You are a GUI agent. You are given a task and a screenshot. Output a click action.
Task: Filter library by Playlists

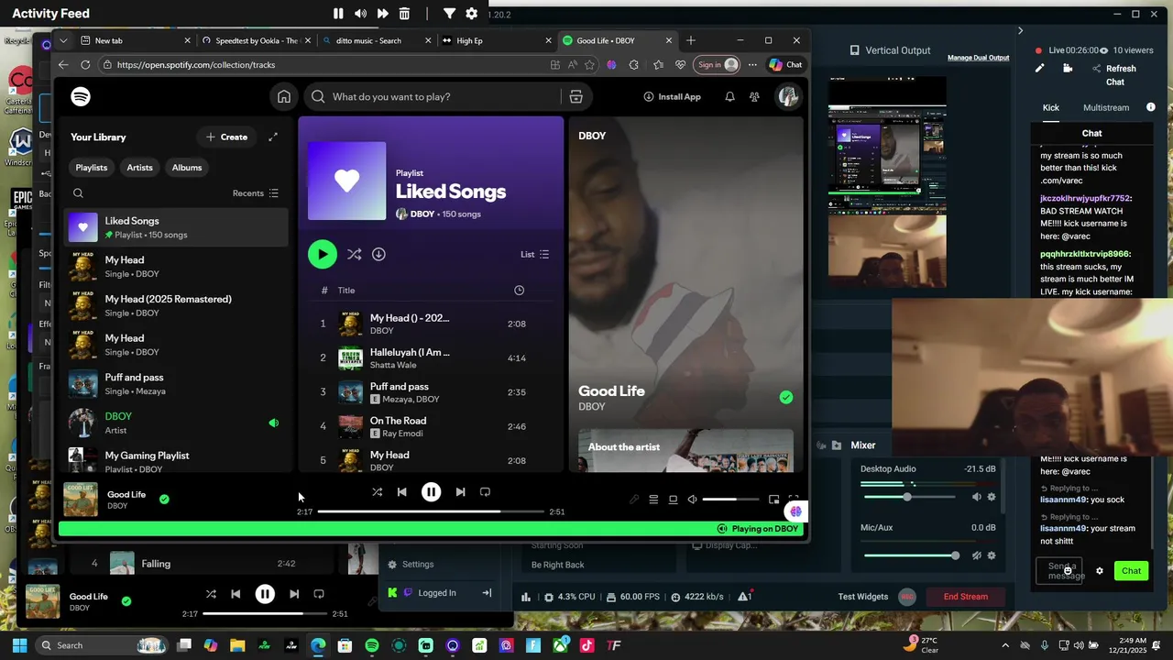(x=92, y=168)
